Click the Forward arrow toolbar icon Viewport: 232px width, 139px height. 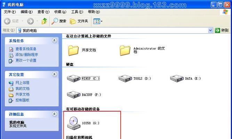coord(30,21)
